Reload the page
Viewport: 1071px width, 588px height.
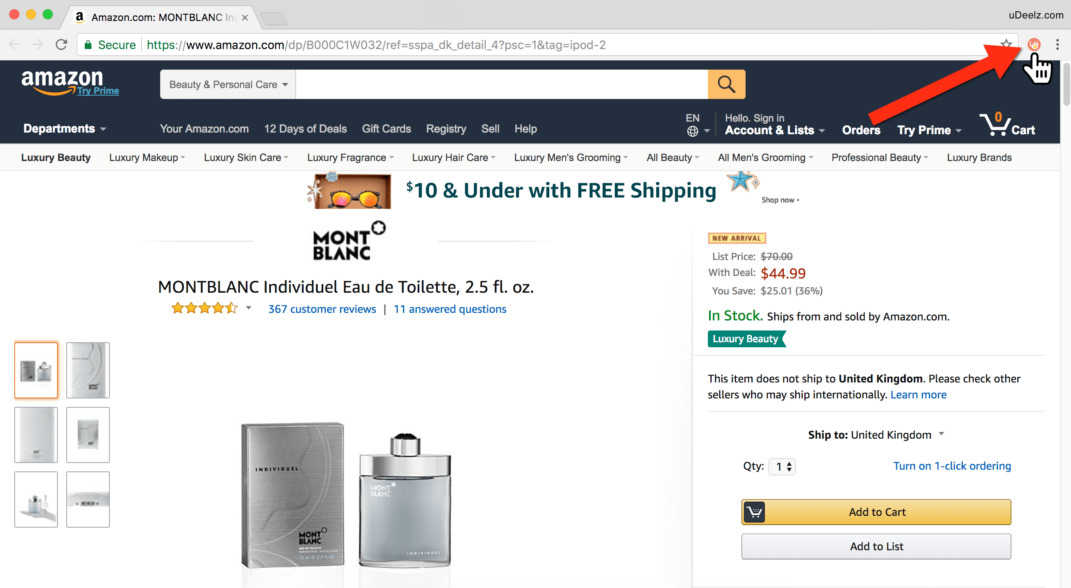pos(62,44)
